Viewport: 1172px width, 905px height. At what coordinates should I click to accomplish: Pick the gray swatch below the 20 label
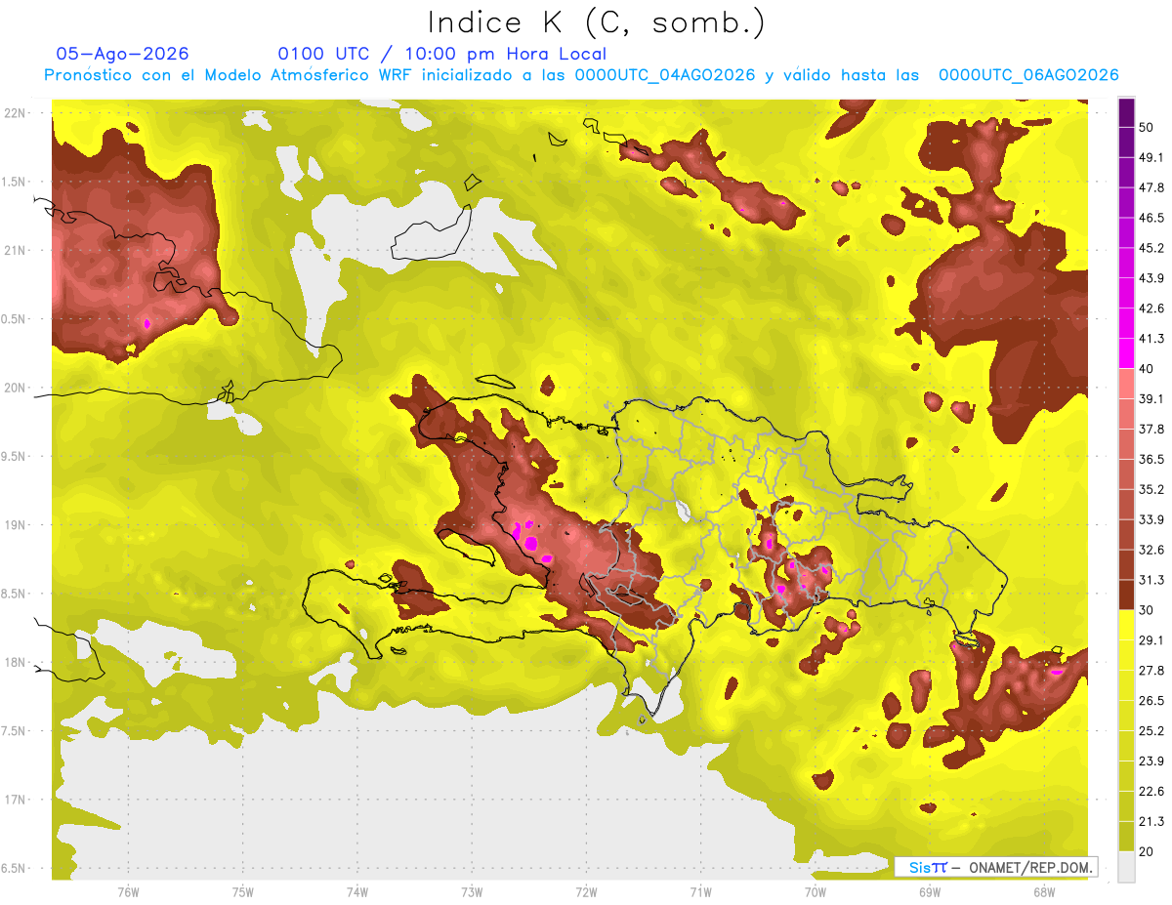click(x=1126, y=866)
